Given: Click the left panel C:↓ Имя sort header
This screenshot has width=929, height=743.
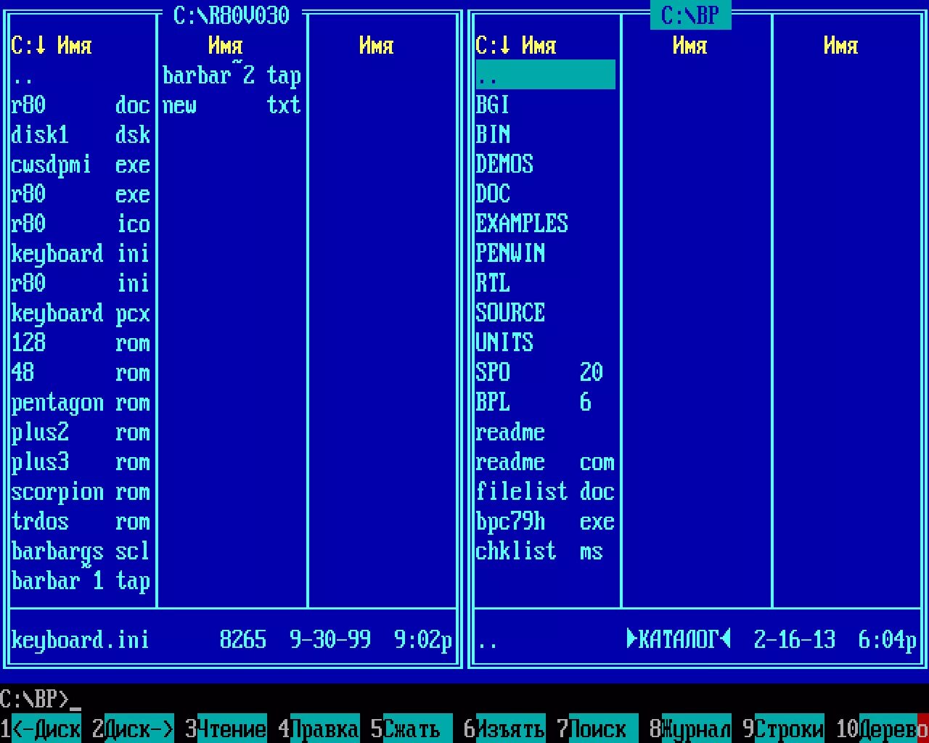Looking at the screenshot, I should pos(52,46).
